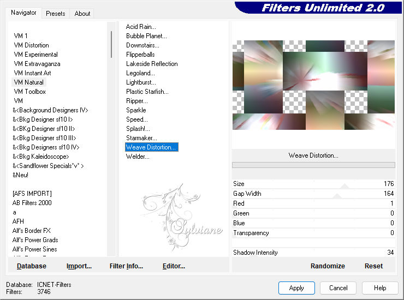Cancel the Filters Unlimited dialog
404x300 pixels.
[x=338, y=287]
